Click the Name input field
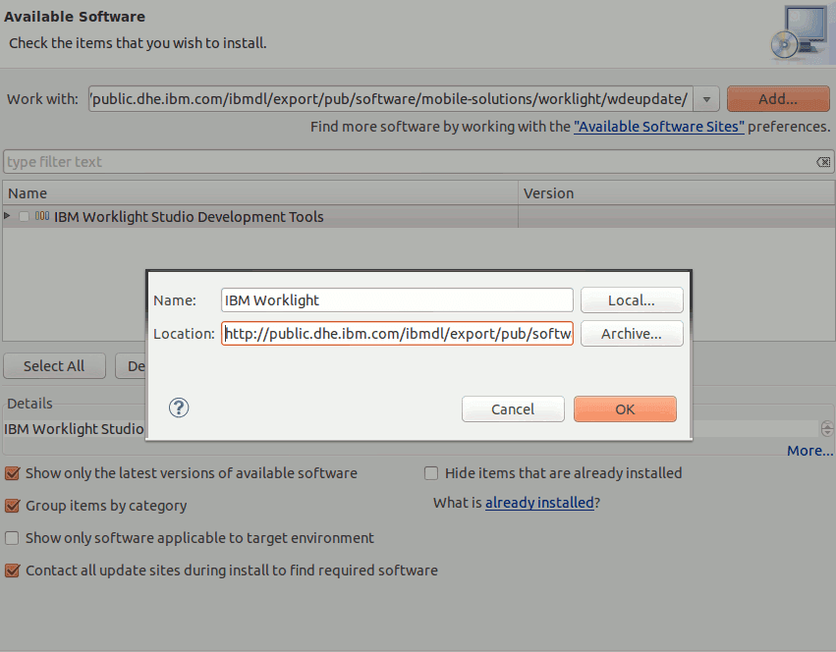 tap(397, 300)
